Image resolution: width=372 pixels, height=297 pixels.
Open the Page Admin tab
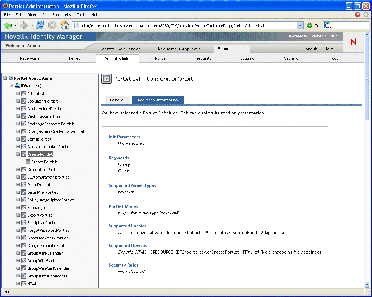pos(30,58)
